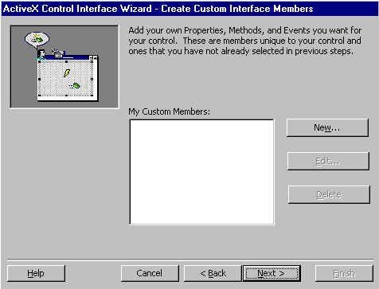
Task: Click the My Custom Members label
Action: click(x=169, y=111)
